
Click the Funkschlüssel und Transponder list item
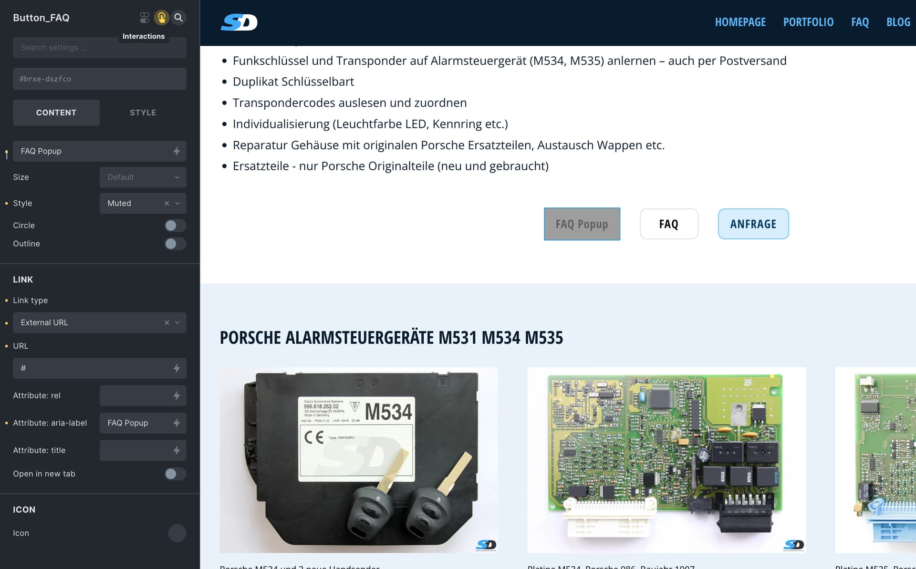(x=510, y=61)
